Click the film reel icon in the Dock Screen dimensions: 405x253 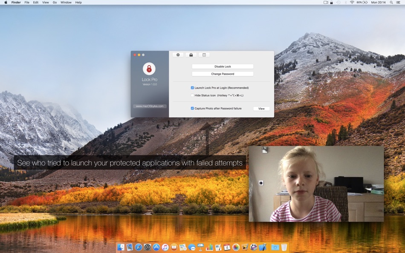(254, 247)
